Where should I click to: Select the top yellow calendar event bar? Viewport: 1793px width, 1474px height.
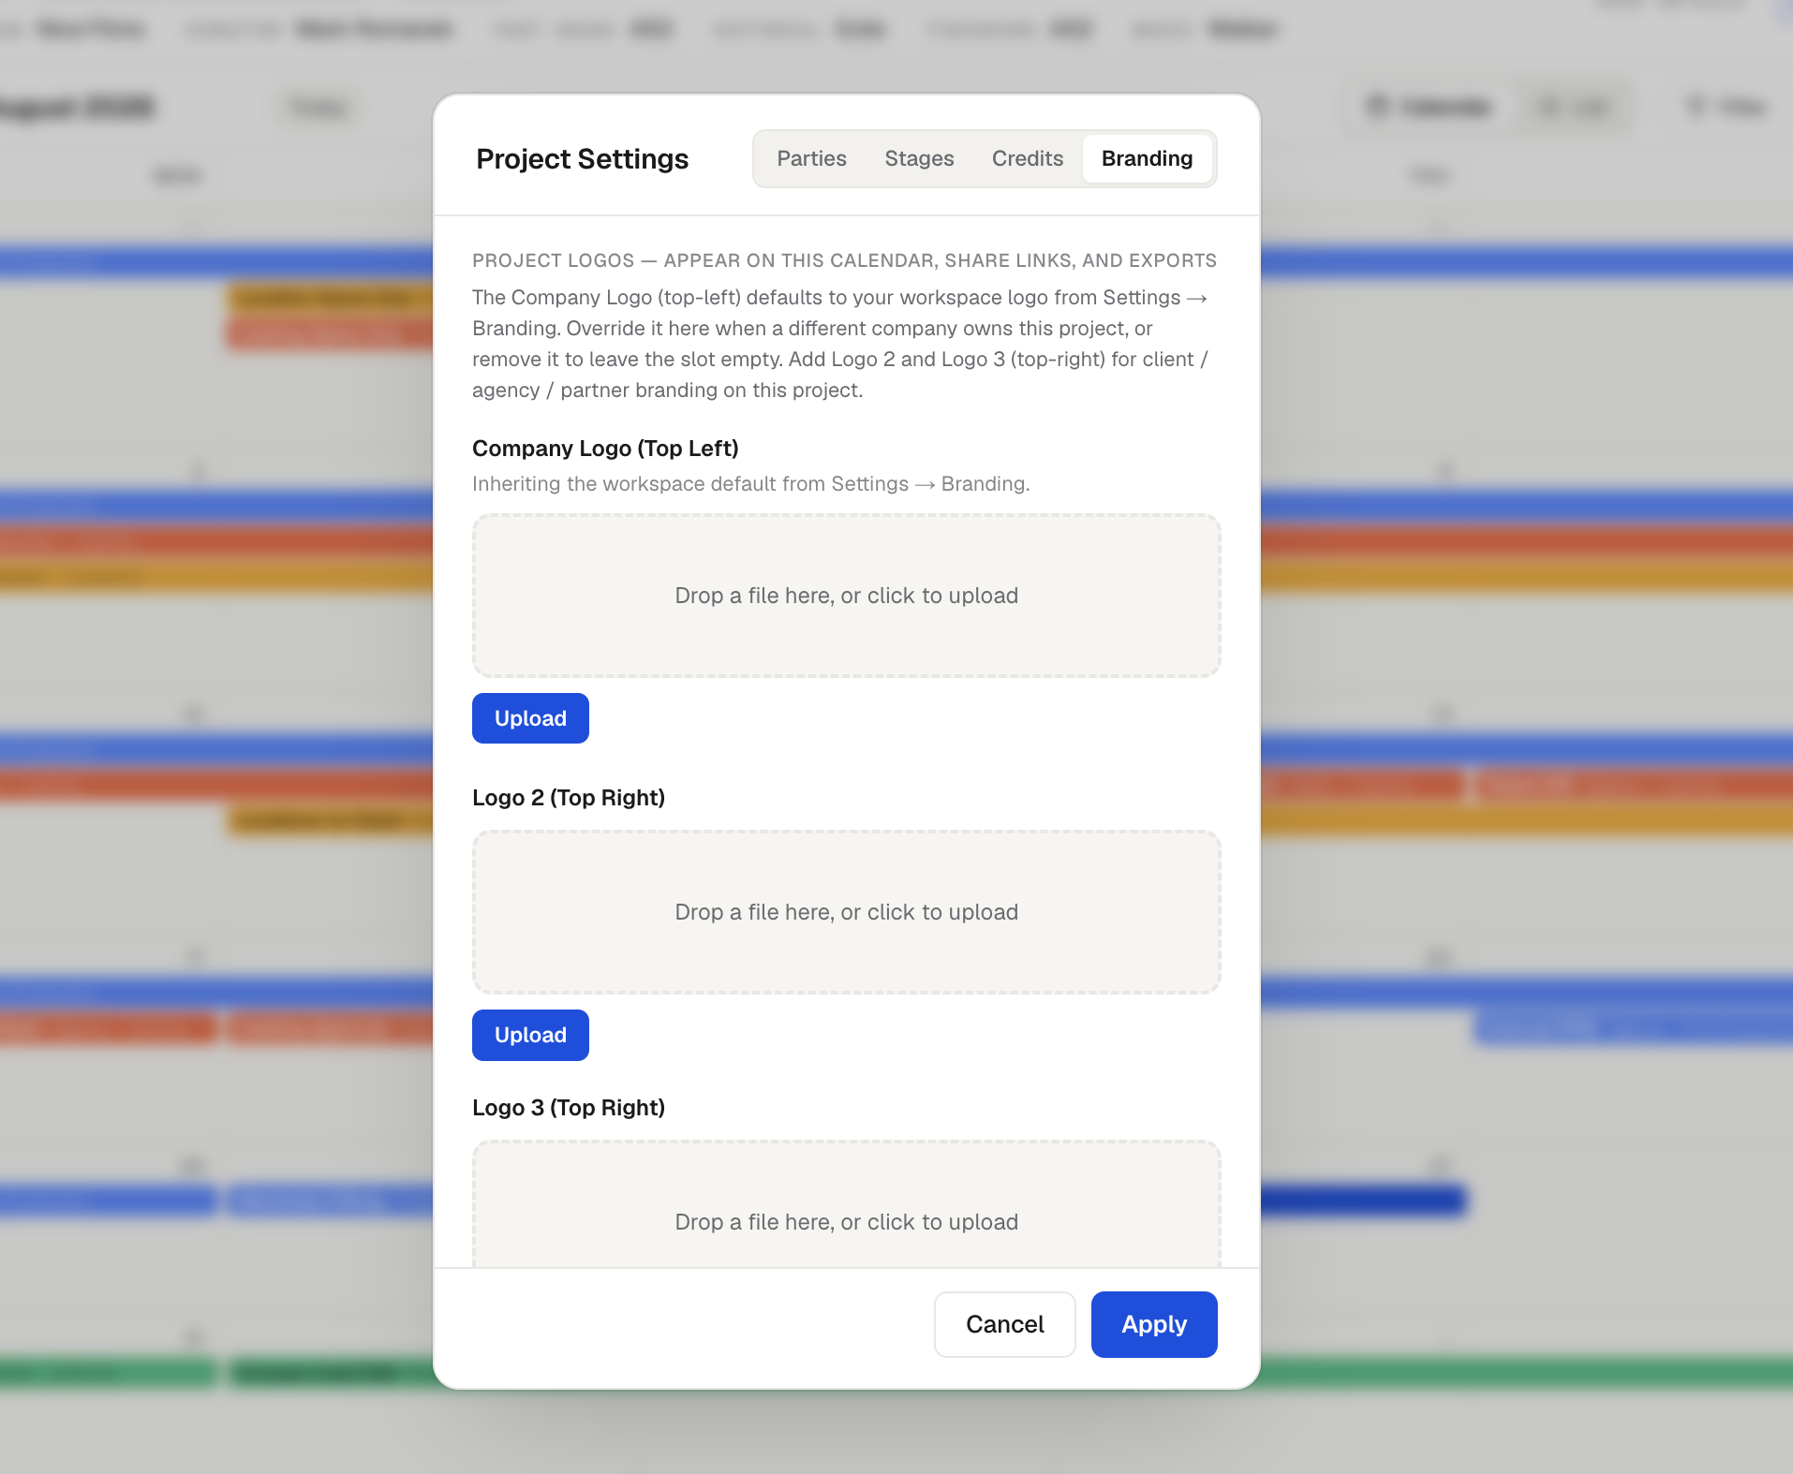click(330, 299)
